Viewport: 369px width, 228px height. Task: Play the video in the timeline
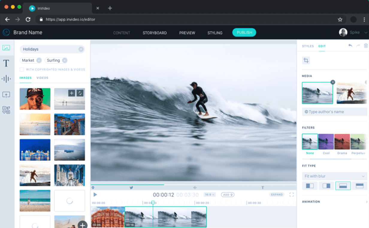click(x=95, y=195)
